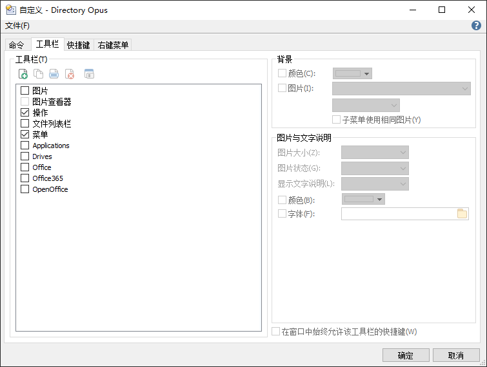Click the font browse folder icon

tap(462, 214)
